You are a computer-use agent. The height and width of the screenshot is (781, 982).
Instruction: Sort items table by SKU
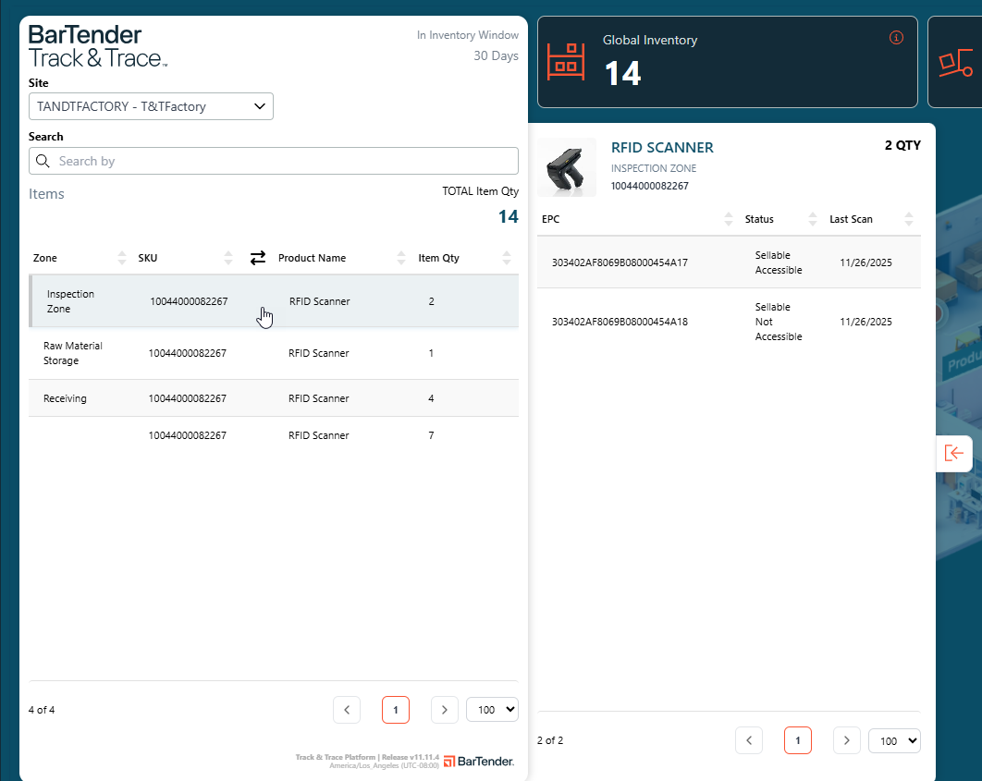click(228, 258)
